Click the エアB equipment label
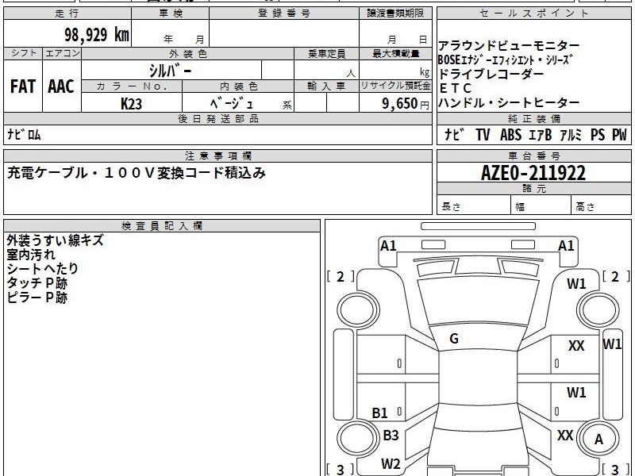This screenshot has height=476, width=635. pos(541,134)
